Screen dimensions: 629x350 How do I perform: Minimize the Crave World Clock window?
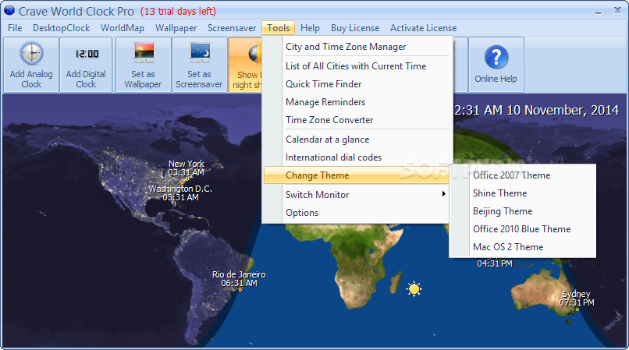[598, 12]
